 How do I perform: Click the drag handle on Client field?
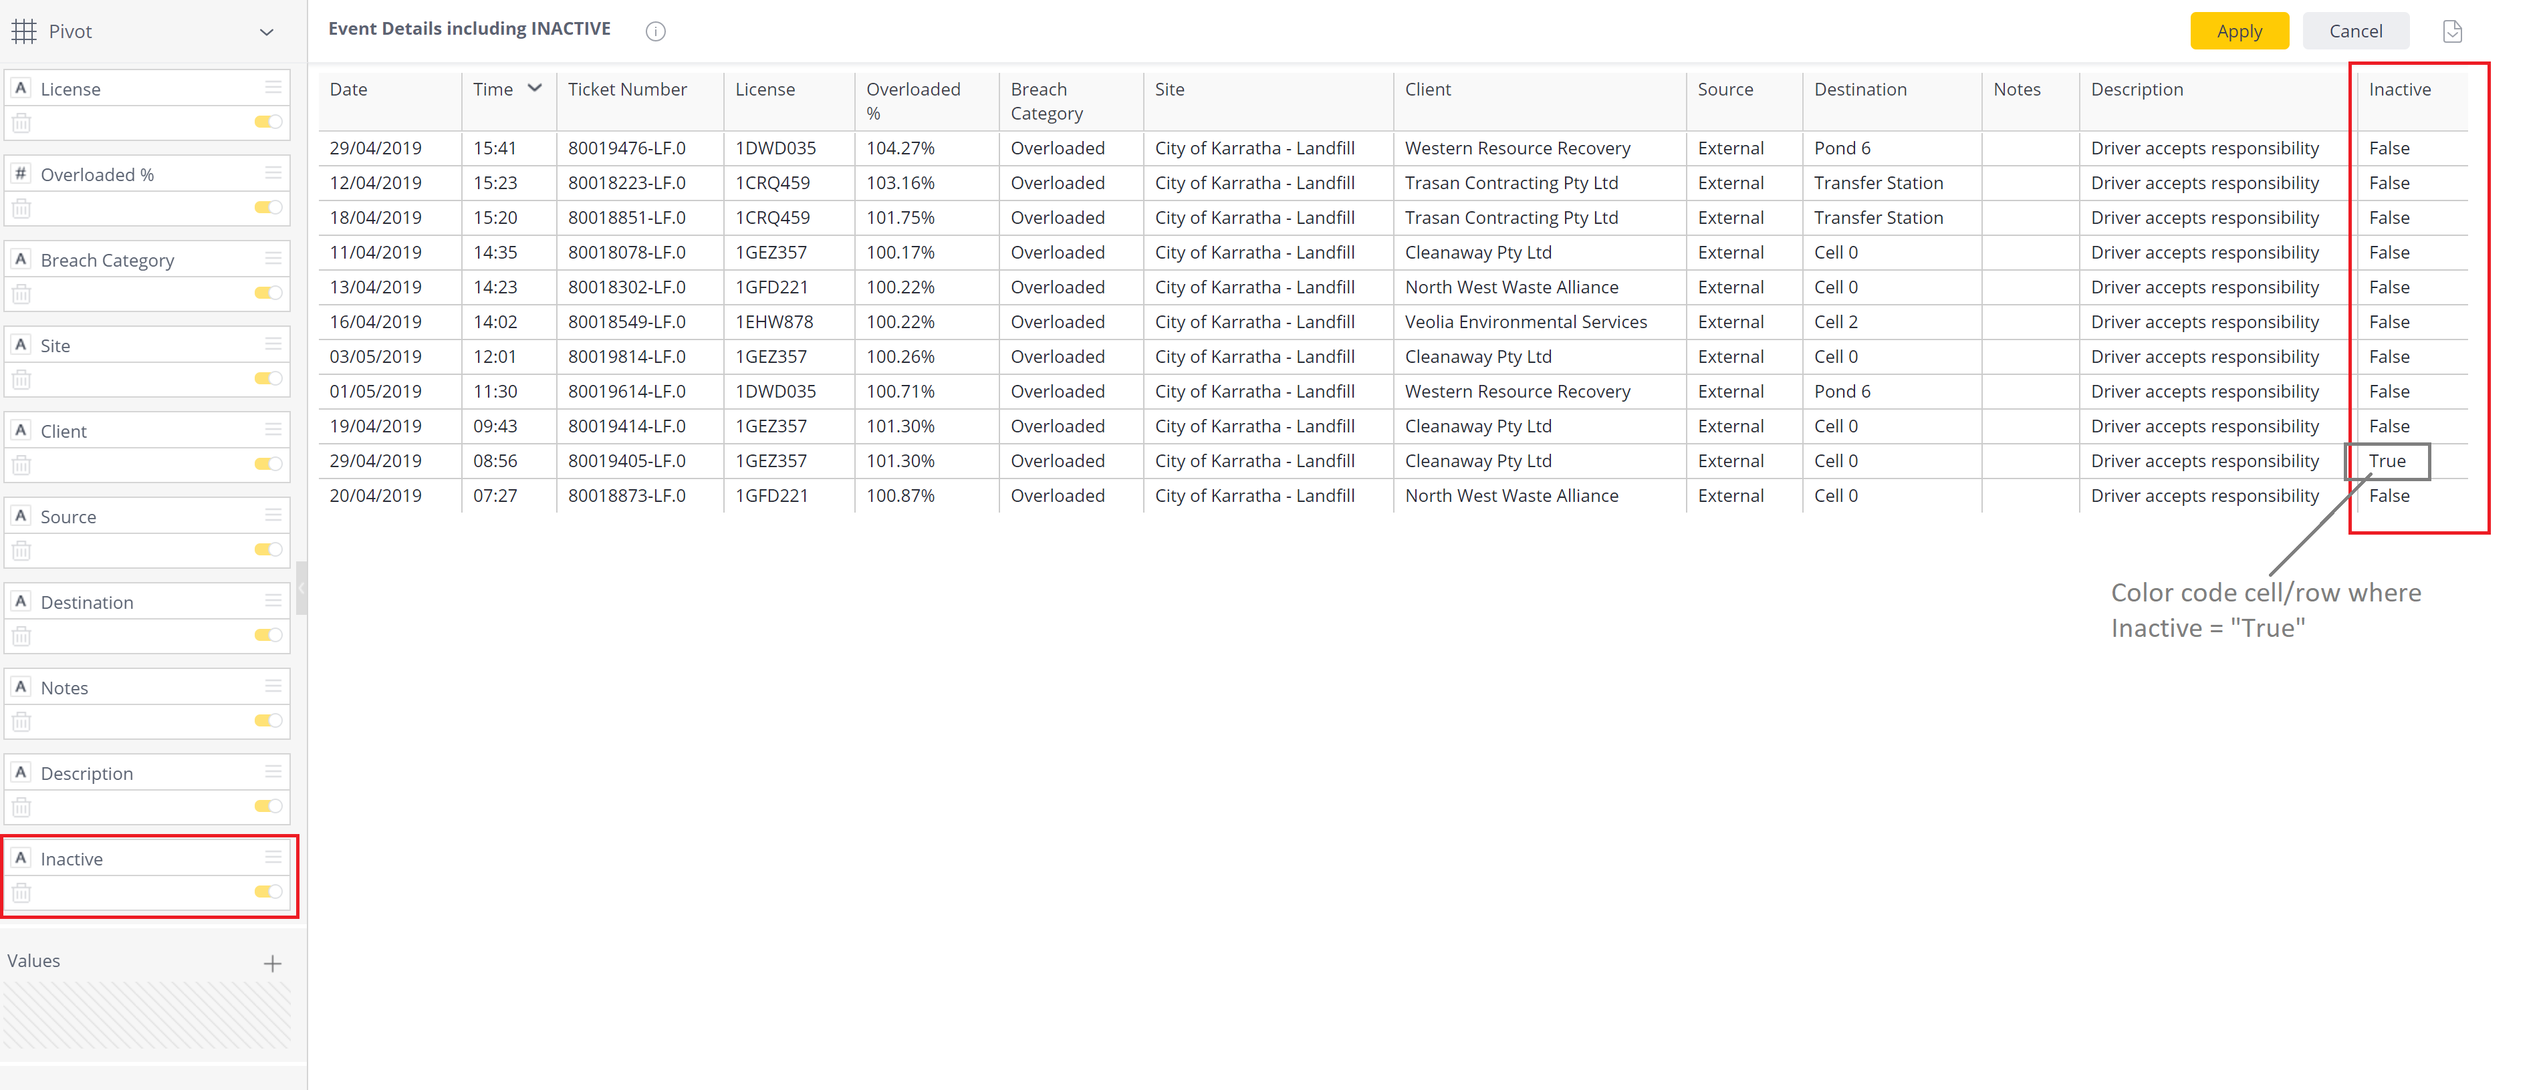tap(273, 430)
